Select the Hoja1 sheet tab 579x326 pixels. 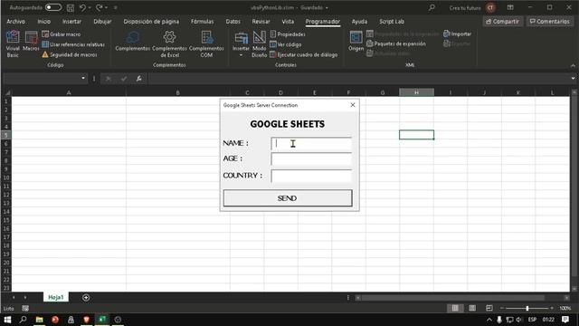(56, 297)
